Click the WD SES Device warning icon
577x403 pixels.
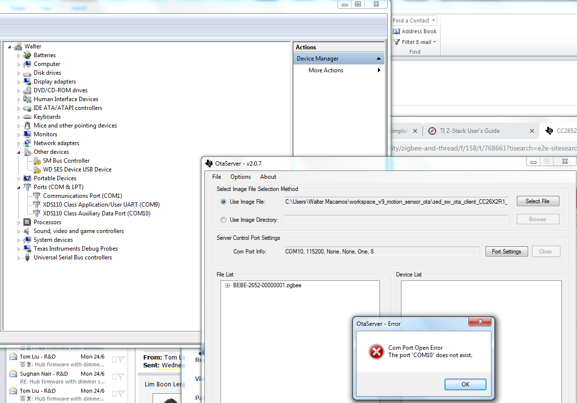click(x=37, y=170)
